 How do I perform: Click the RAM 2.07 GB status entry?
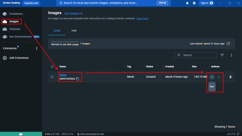tap(52, 134)
